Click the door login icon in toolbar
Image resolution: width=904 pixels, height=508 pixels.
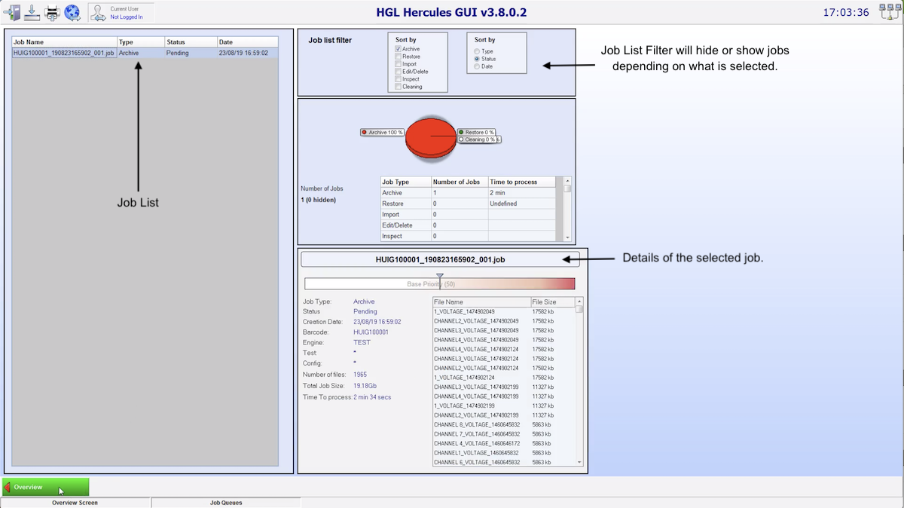(12, 12)
